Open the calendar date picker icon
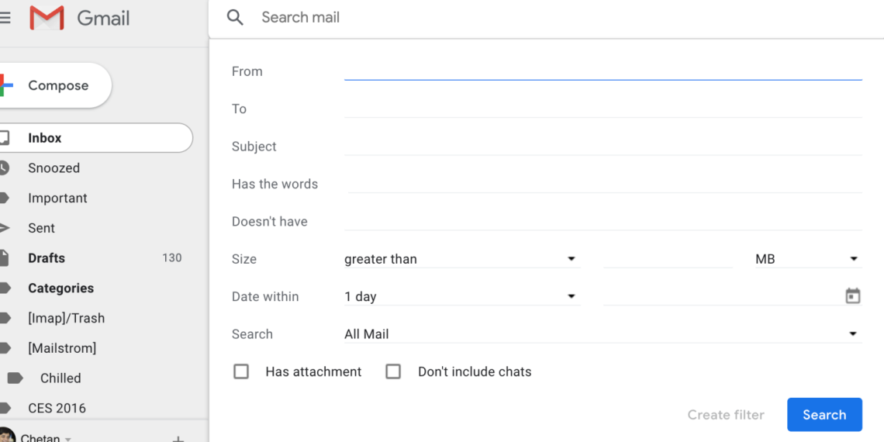This screenshot has width=884, height=442. (x=852, y=296)
